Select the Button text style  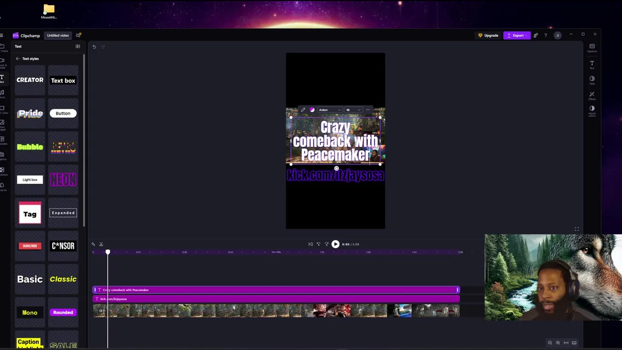(x=63, y=113)
